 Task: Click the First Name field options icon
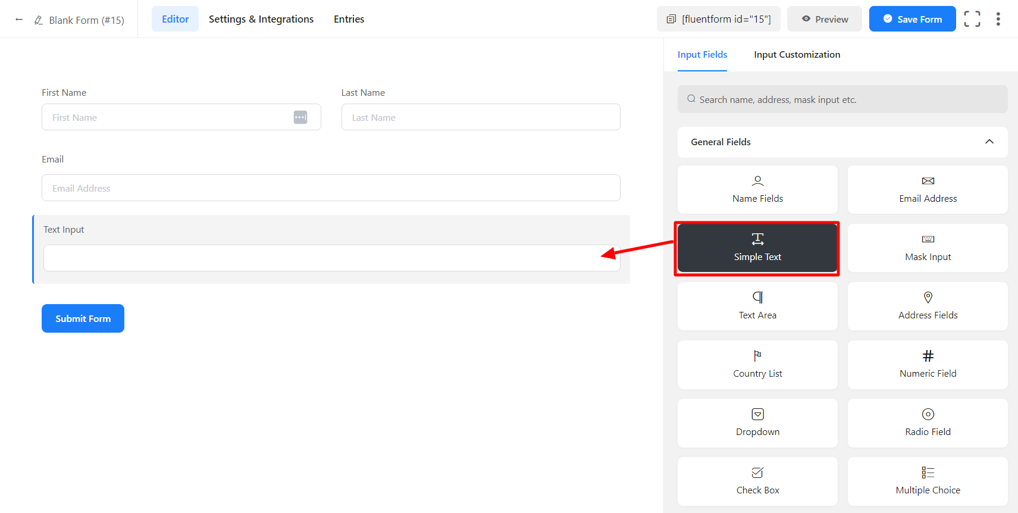(x=300, y=117)
